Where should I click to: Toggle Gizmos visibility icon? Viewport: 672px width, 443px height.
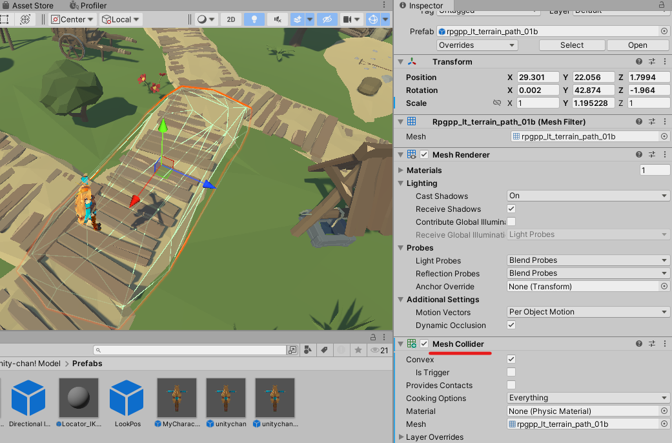tap(373, 19)
